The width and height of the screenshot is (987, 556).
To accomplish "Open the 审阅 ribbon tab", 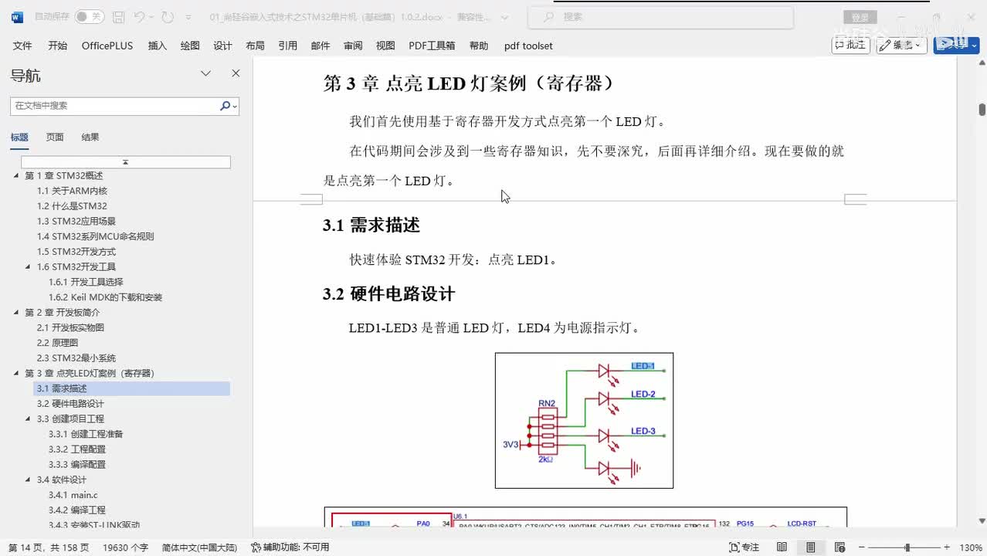I will tap(353, 46).
